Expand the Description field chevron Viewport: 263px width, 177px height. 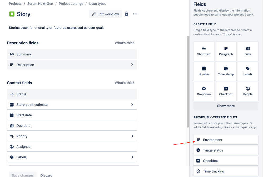[x=132, y=65]
